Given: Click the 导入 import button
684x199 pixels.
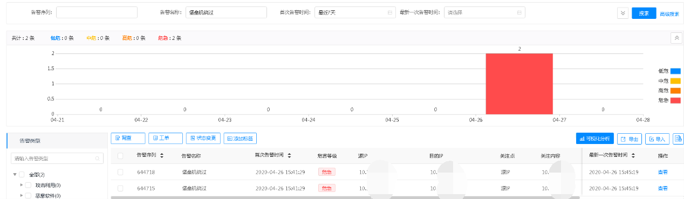Looking at the screenshot, I should pos(658,139).
